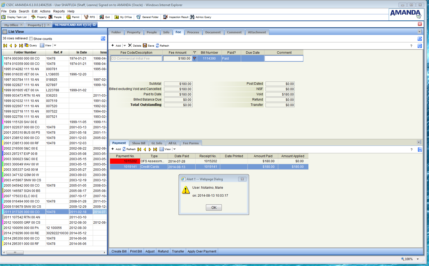Enable the Show counts checkbox
Viewport: 429px width, 266px height.
(x=31, y=39)
